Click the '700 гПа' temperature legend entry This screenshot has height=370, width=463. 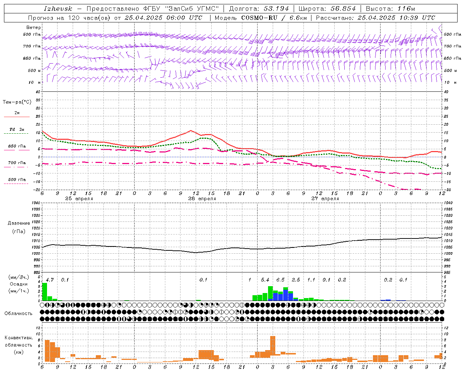click(17, 163)
